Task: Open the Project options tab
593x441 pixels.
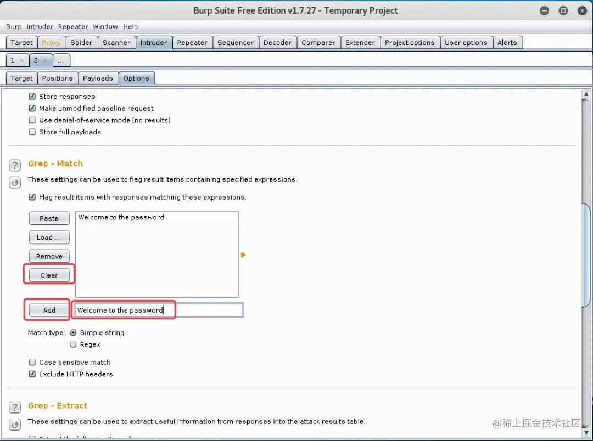Action: [410, 43]
